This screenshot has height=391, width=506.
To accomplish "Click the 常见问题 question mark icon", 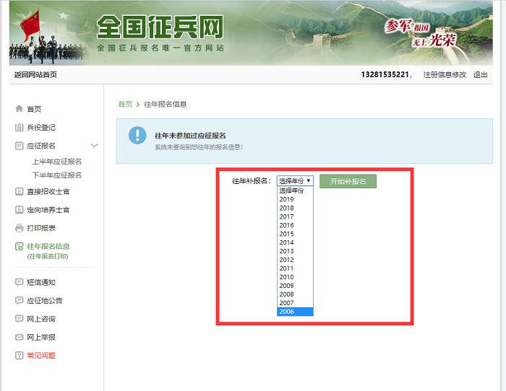I will pos(19,356).
